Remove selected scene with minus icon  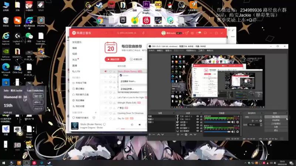point(154,135)
